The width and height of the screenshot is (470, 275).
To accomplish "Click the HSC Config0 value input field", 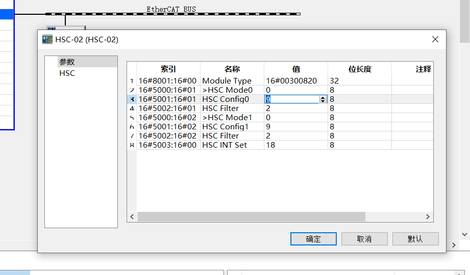I will click(x=292, y=99).
